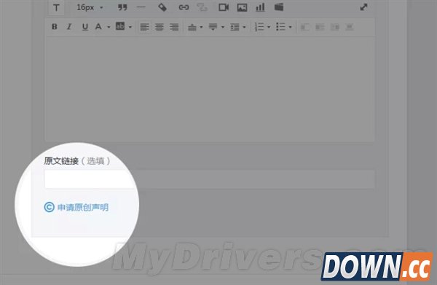437x285 pixels.
Task: Insert a hyperlink with the chain icon
Action: coord(184,7)
